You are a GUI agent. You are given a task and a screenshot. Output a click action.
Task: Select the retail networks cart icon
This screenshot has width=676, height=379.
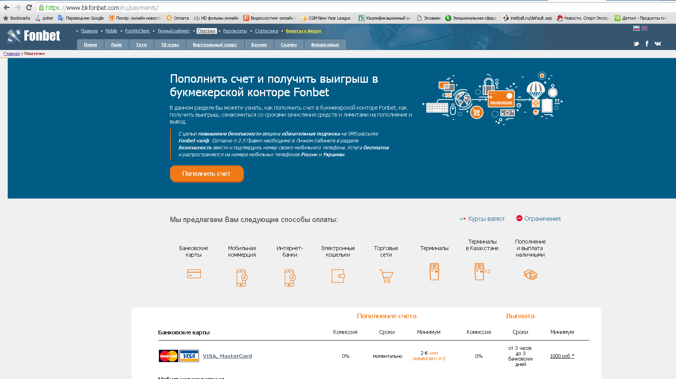(386, 276)
